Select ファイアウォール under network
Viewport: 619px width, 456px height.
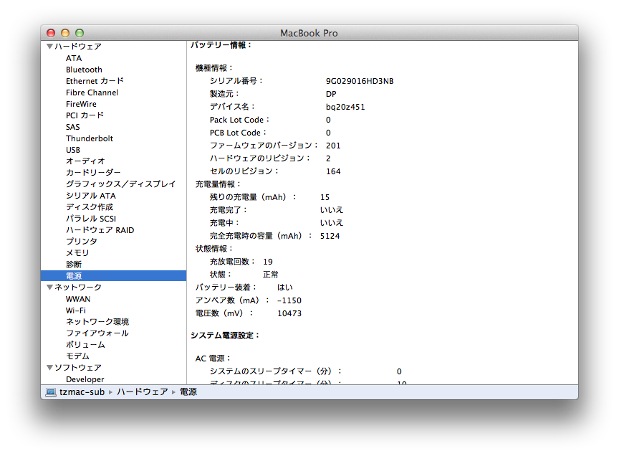tap(97, 333)
